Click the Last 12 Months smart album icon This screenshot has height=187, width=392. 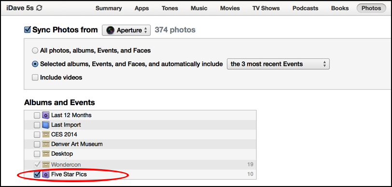pyautogui.click(x=45, y=115)
